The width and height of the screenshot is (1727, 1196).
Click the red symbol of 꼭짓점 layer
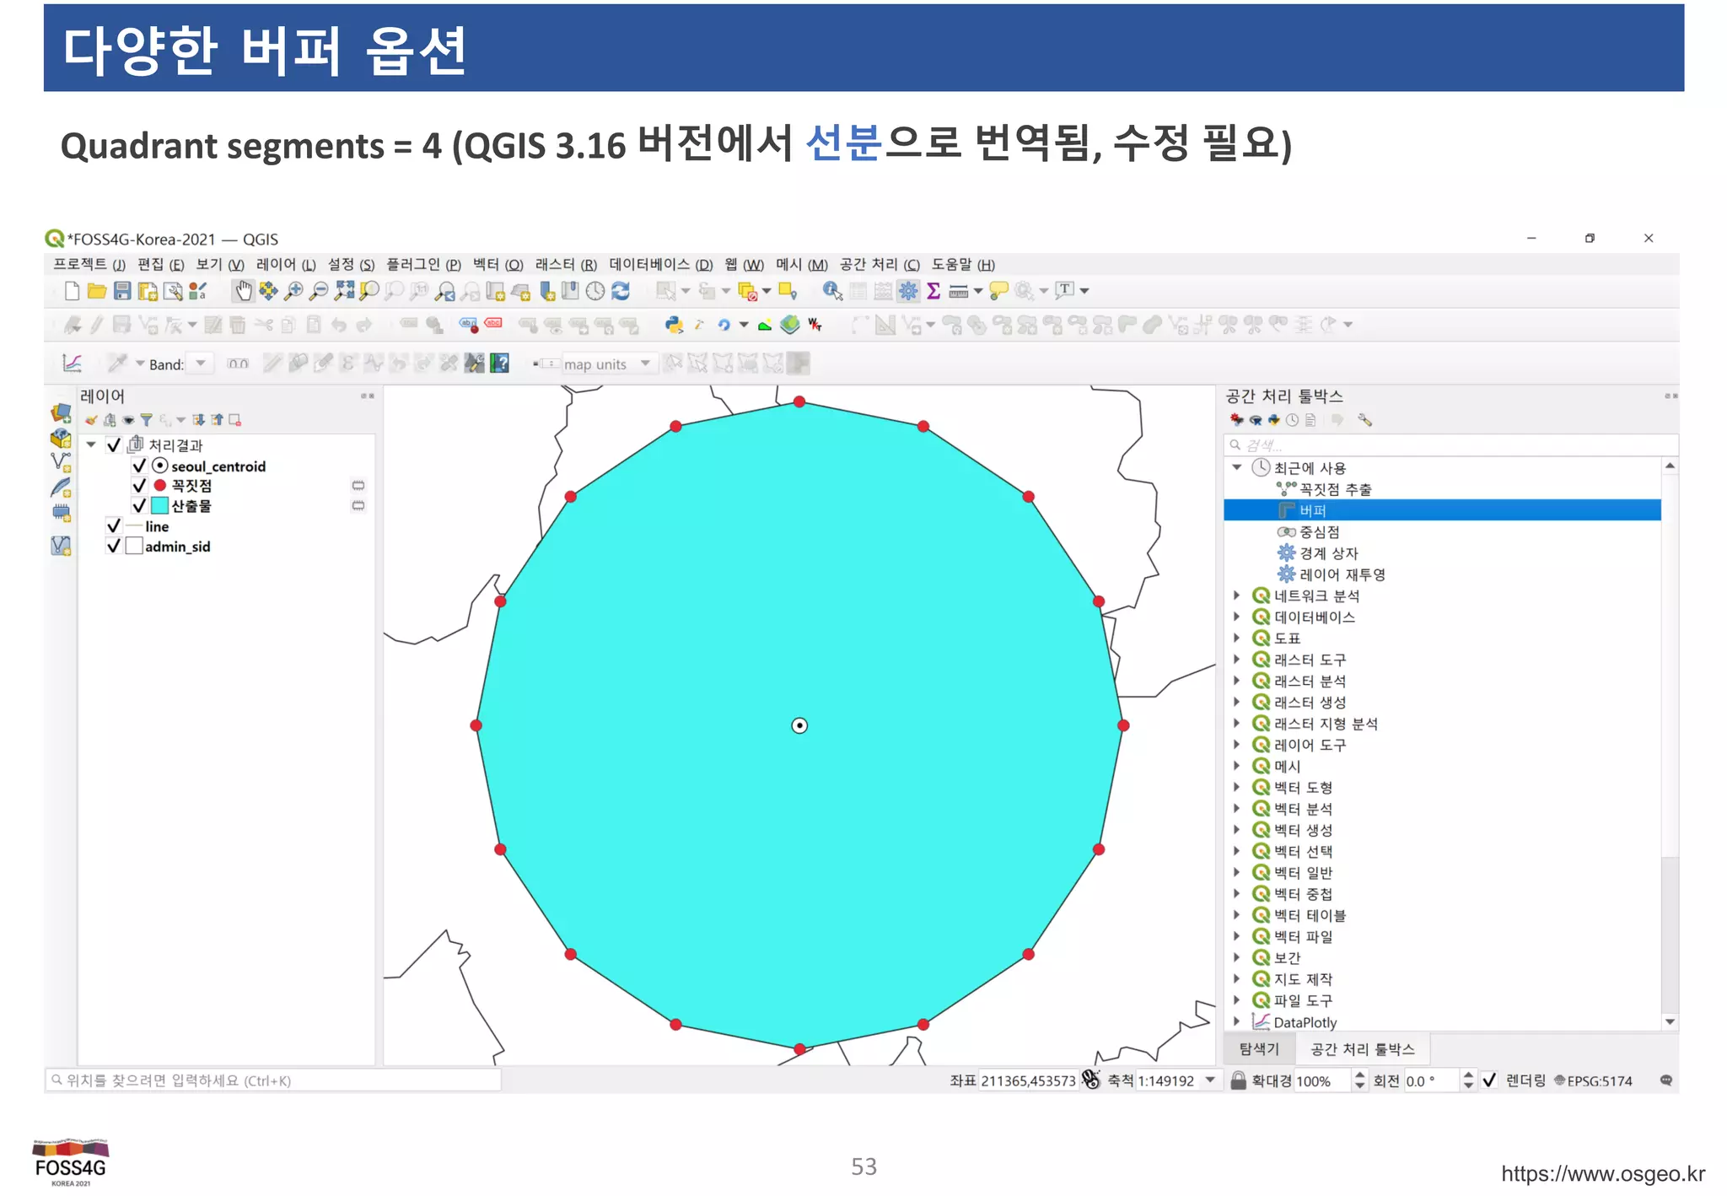tap(159, 486)
